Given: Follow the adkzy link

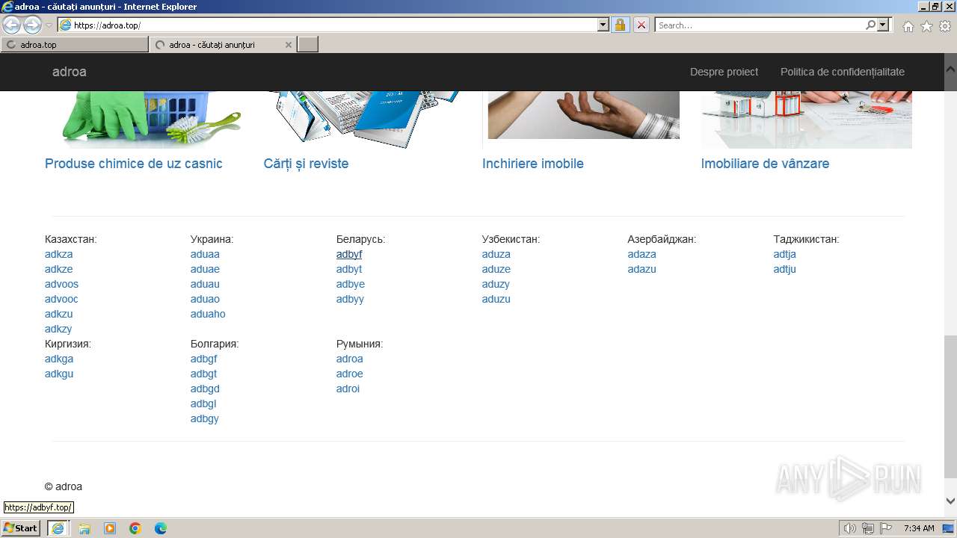Looking at the screenshot, I should click(x=58, y=329).
